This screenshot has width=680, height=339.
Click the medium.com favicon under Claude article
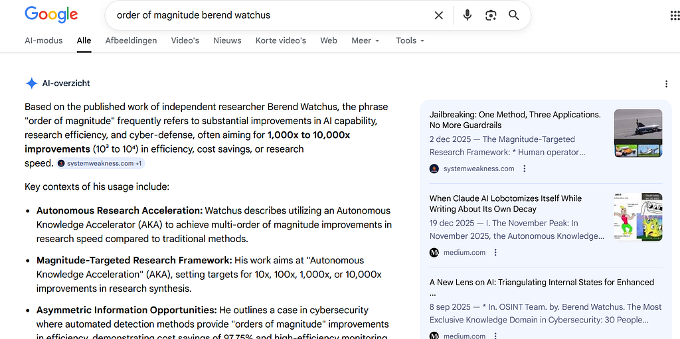pyautogui.click(x=434, y=252)
